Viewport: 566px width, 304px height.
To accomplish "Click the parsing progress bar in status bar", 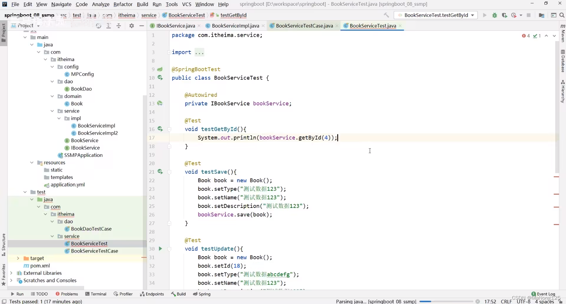I will [446, 301].
